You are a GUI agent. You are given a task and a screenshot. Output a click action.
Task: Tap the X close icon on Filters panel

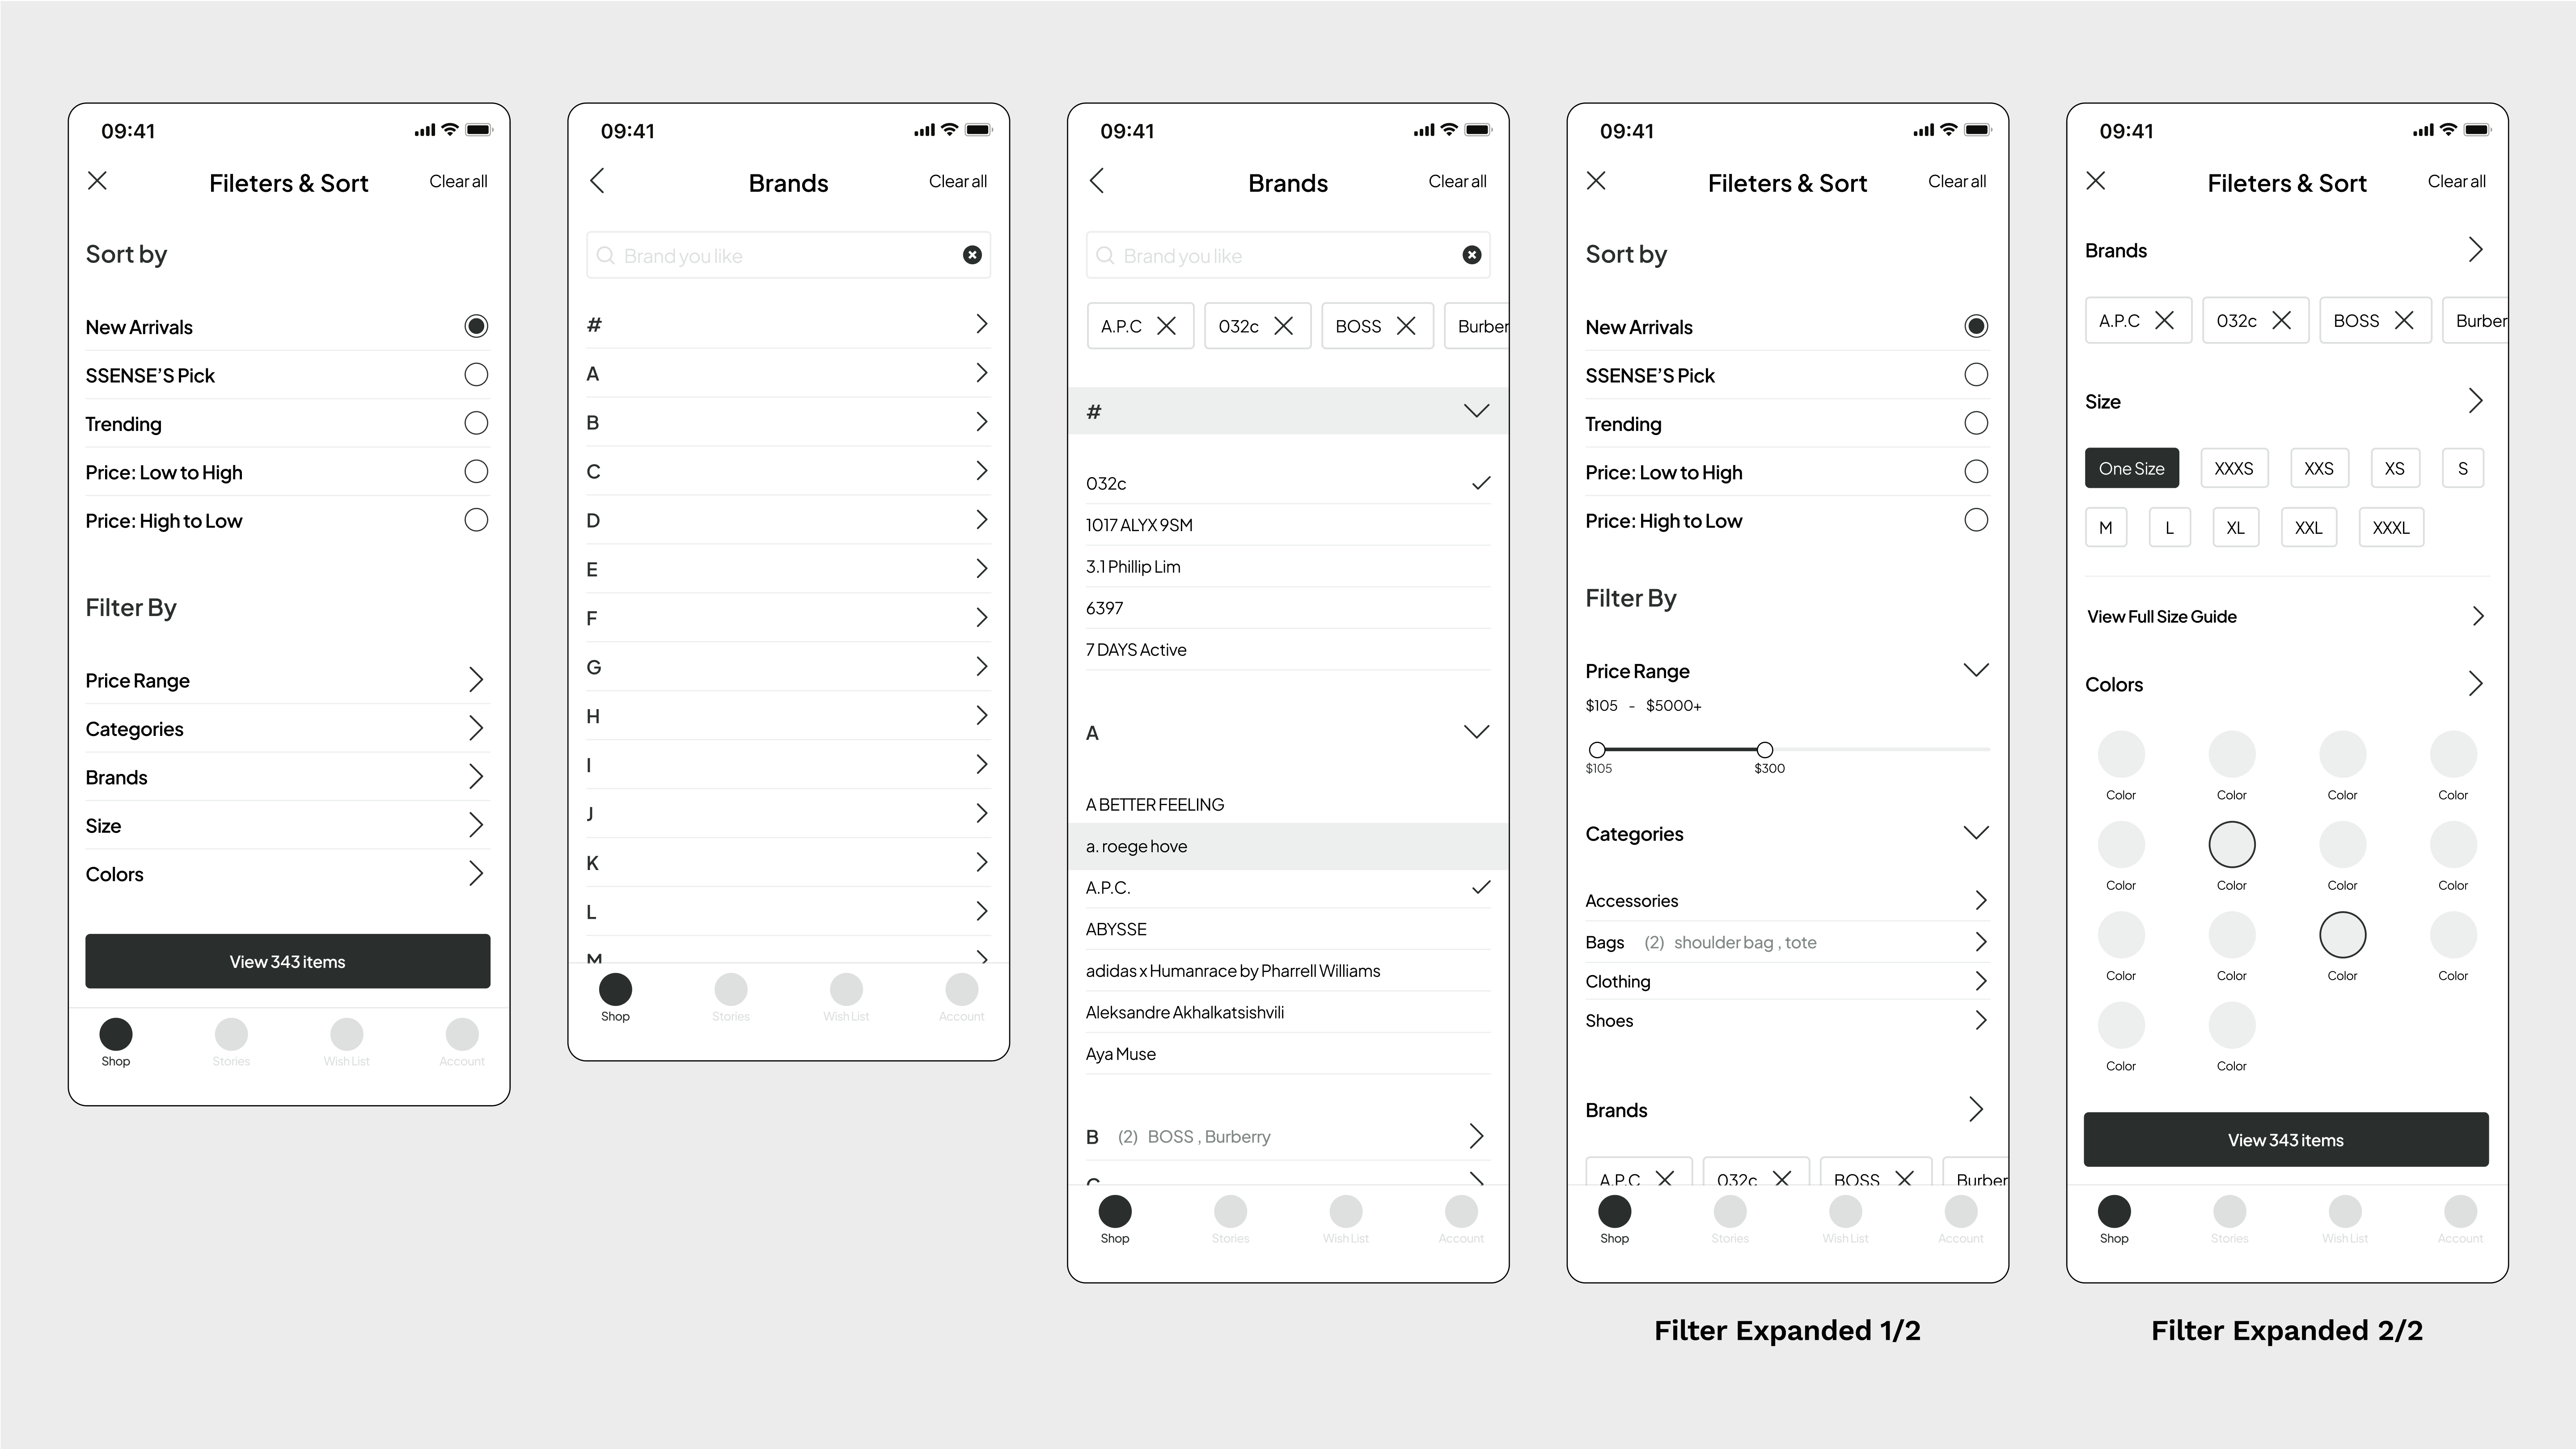pos(97,181)
